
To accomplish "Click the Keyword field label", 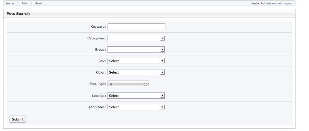I will (x=98, y=27).
